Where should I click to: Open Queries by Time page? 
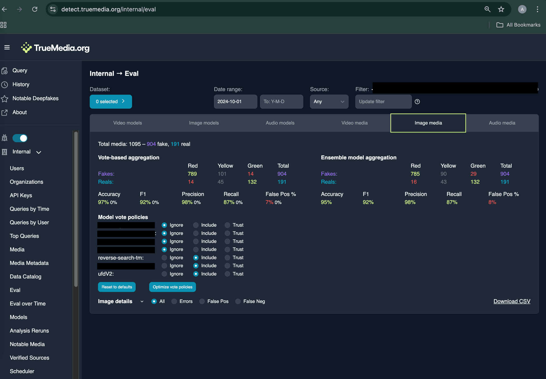(x=29, y=209)
